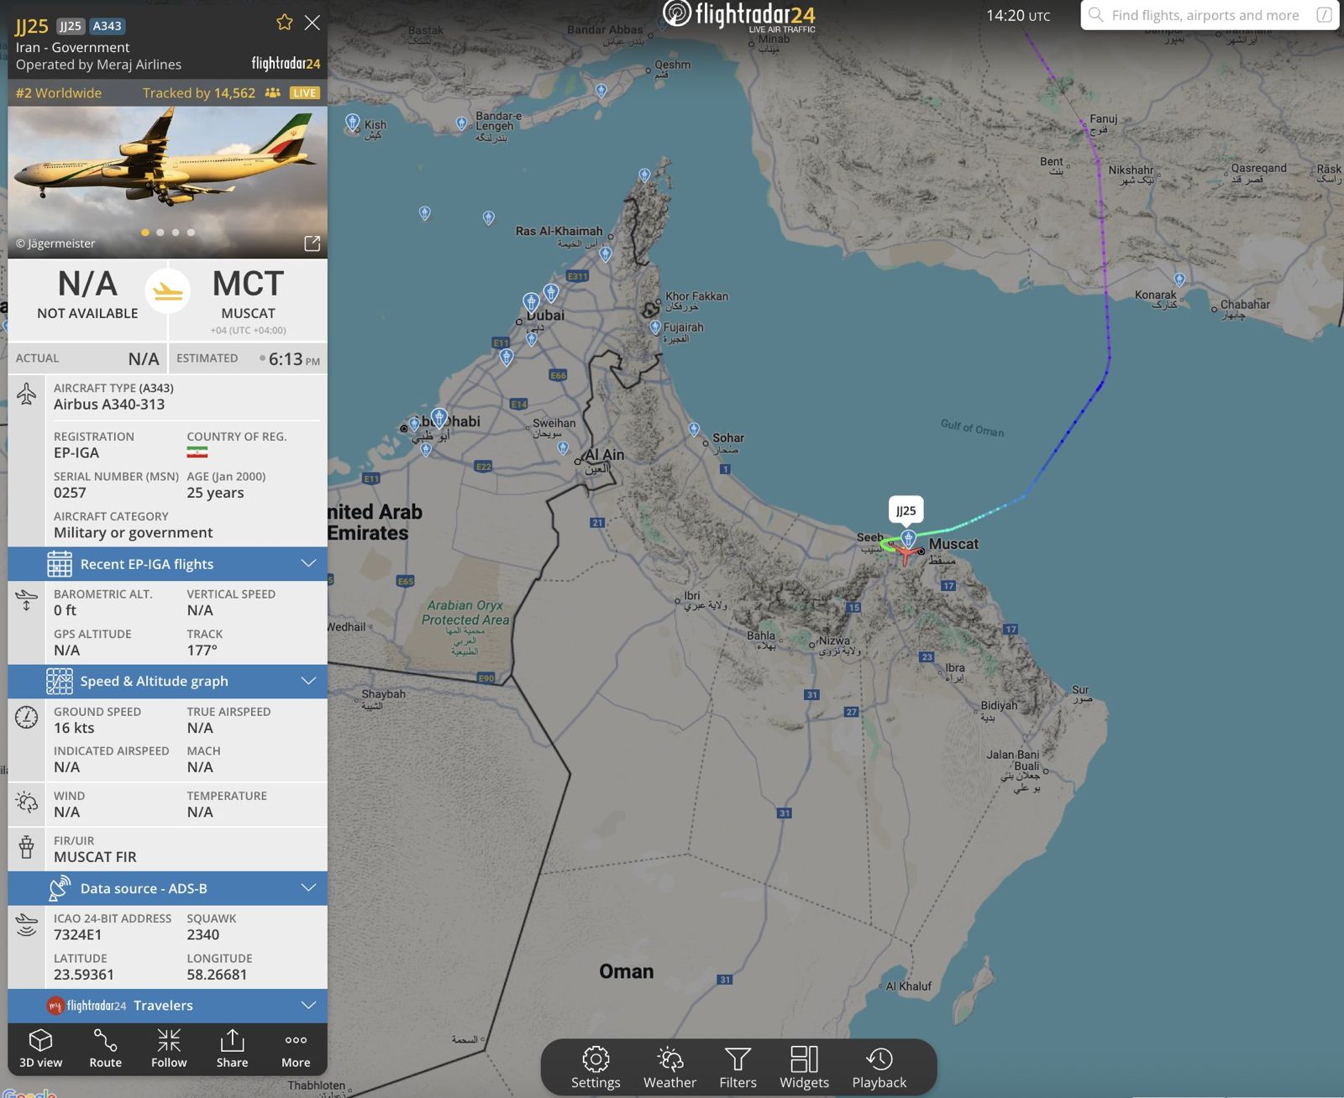This screenshot has height=1098, width=1344.
Task: Open aircraft photo in external view
Action: pyautogui.click(x=312, y=243)
